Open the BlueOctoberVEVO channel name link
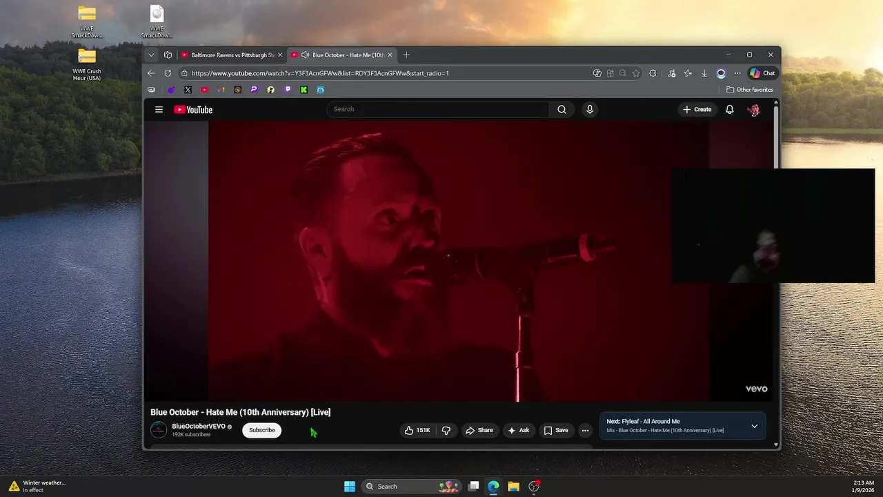 coord(199,426)
